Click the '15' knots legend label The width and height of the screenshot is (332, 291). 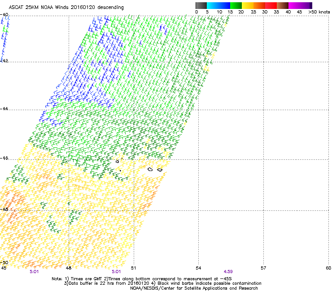click(x=230, y=12)
